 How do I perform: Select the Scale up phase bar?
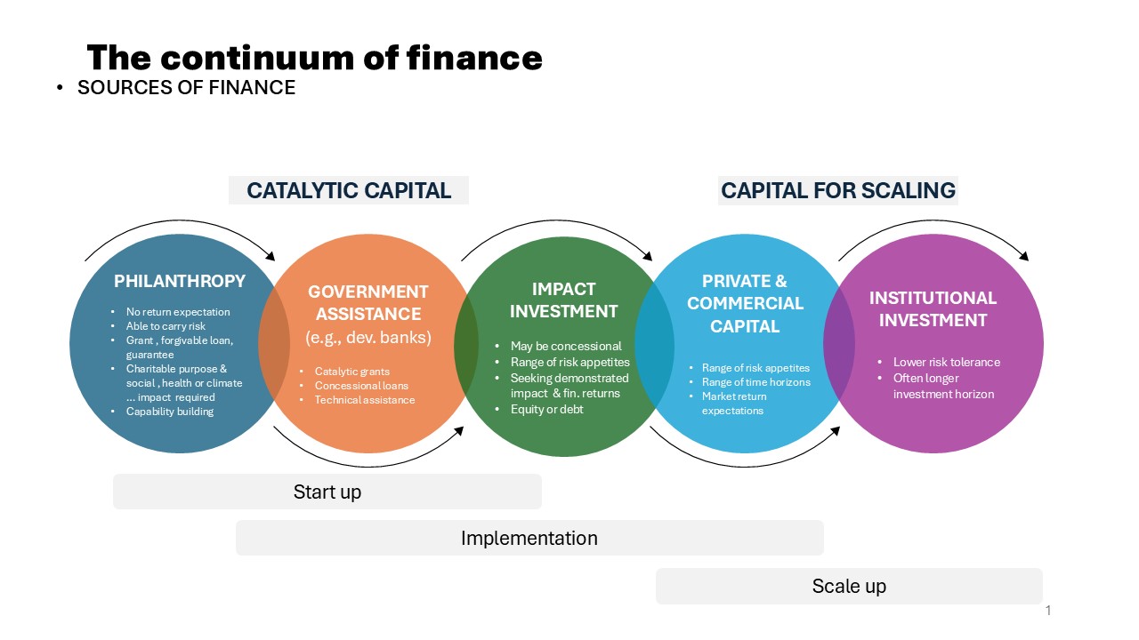pos(849,586)
